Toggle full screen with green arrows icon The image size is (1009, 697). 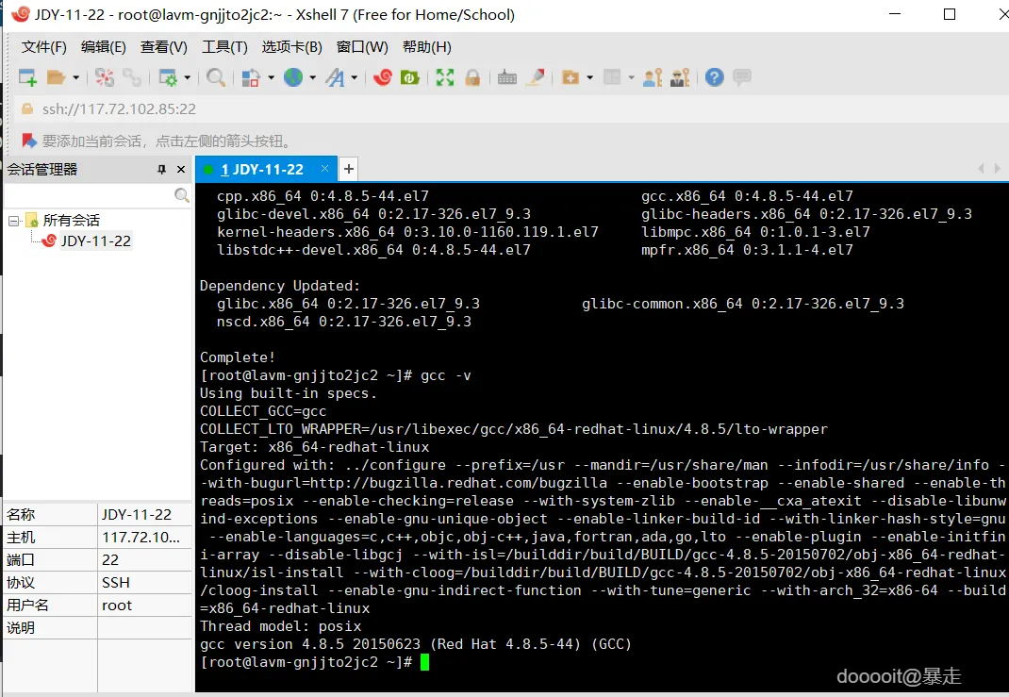tap(445, 78)
